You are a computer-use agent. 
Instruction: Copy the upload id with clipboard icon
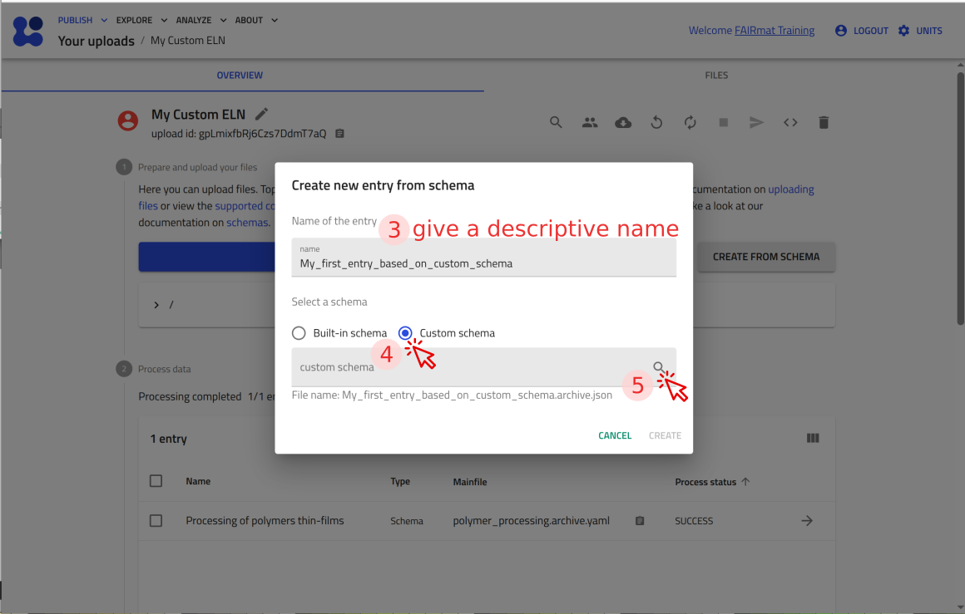coord(339,134)
